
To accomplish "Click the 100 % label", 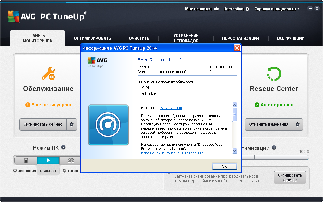I will [304, 151].
